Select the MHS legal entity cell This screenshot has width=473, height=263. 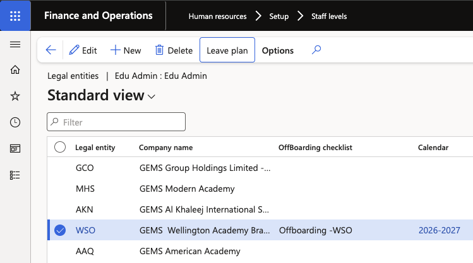coord(85,189)
